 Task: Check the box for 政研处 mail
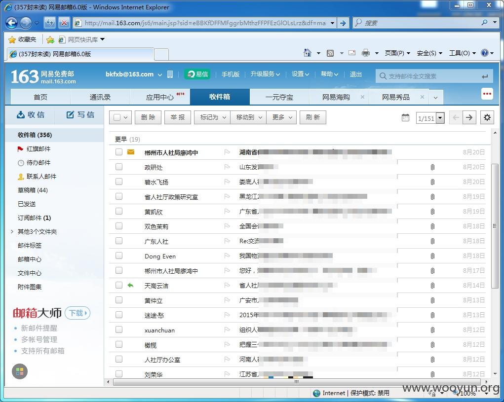pyautogui.click(x=119, y=167)
